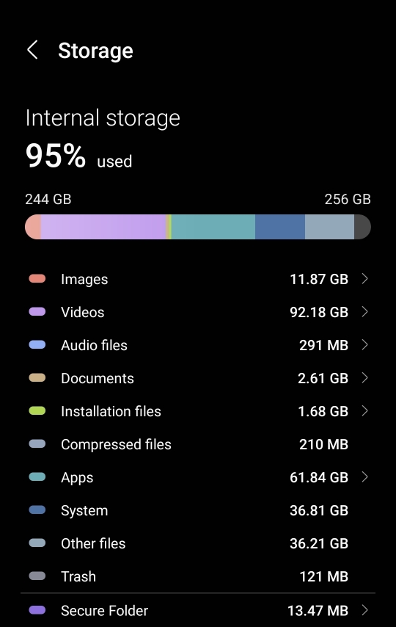Image resolution: width=396 pixels, height=627 pixels.
Task: Click the Apps segment in storage bar
Action: [213, 227]
